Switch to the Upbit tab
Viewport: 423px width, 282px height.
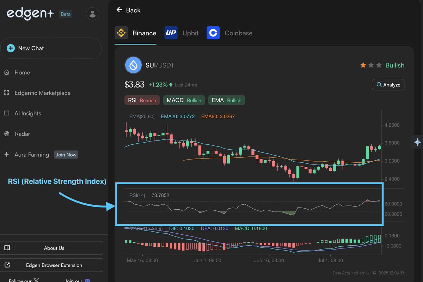tap(182, 33)
